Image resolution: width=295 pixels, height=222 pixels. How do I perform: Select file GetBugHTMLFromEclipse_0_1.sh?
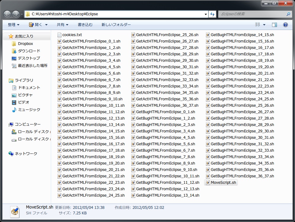pyautogui.click(x=163, y=112)
